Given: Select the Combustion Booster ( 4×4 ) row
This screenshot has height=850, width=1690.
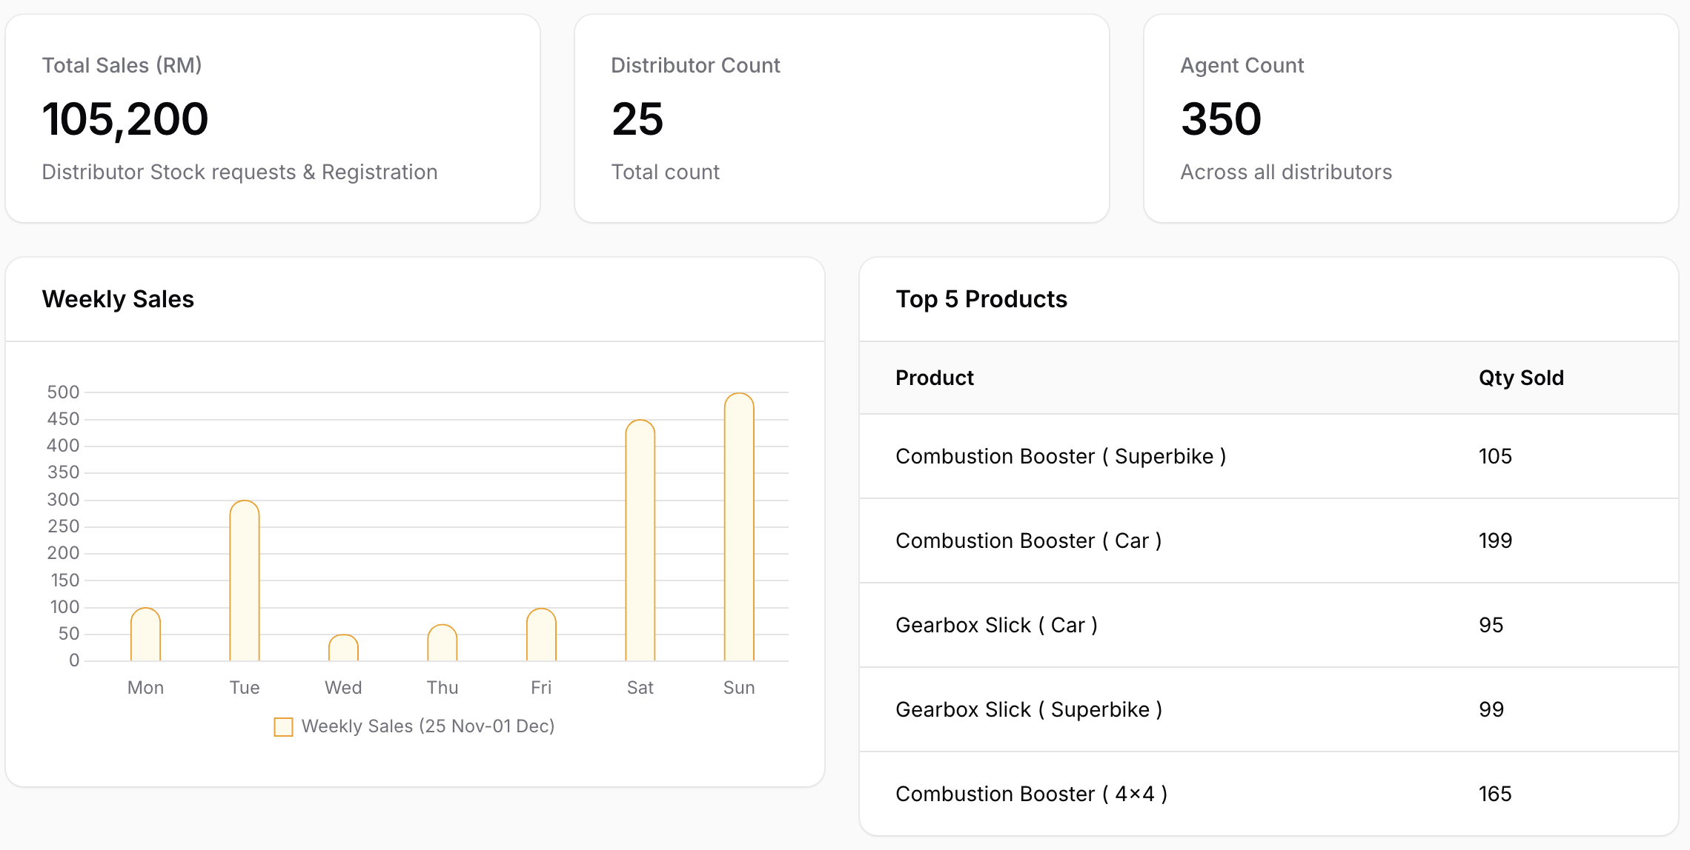Looking at the screenshot, I should pos(1031,794).
